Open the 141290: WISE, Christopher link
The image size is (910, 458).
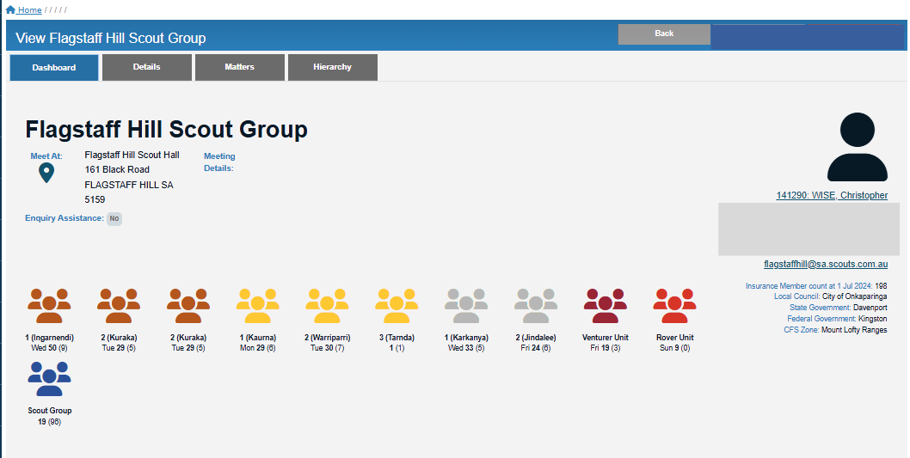tap(831, 196)
